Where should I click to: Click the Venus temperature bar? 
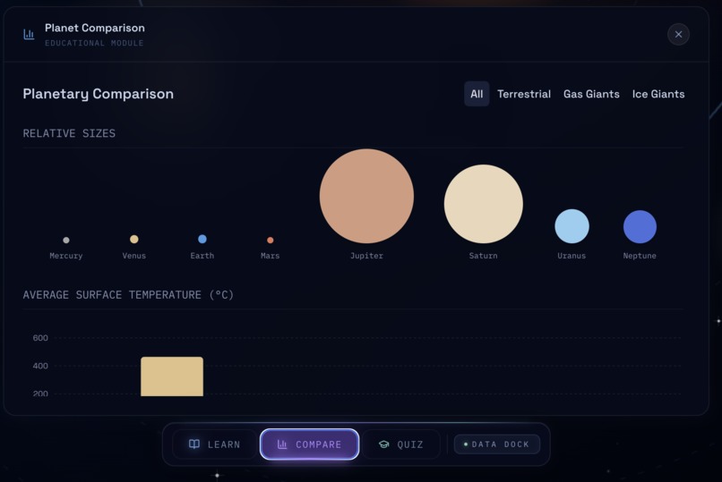coord(172,376)
